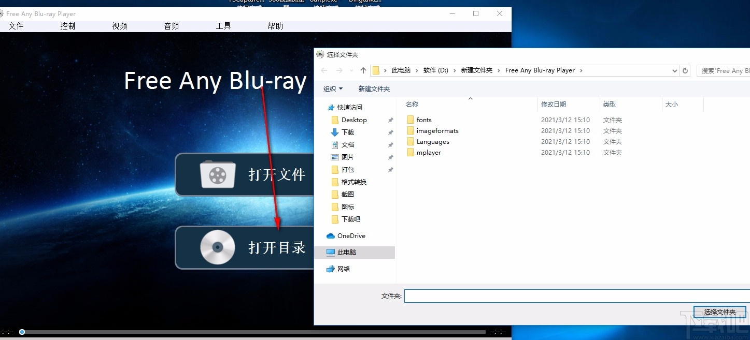The height and width of the screenshot is (340, 750).
Task: Click the 网络 icon in the sidebar
Action: click(331, 269)
